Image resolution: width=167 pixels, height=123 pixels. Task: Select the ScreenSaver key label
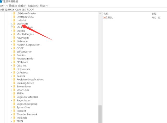(24, 87)
